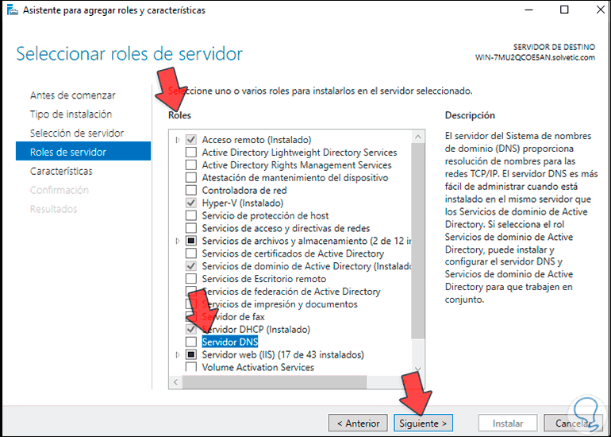Open the Selección de servidor step
611x437 pixels.
77,133
